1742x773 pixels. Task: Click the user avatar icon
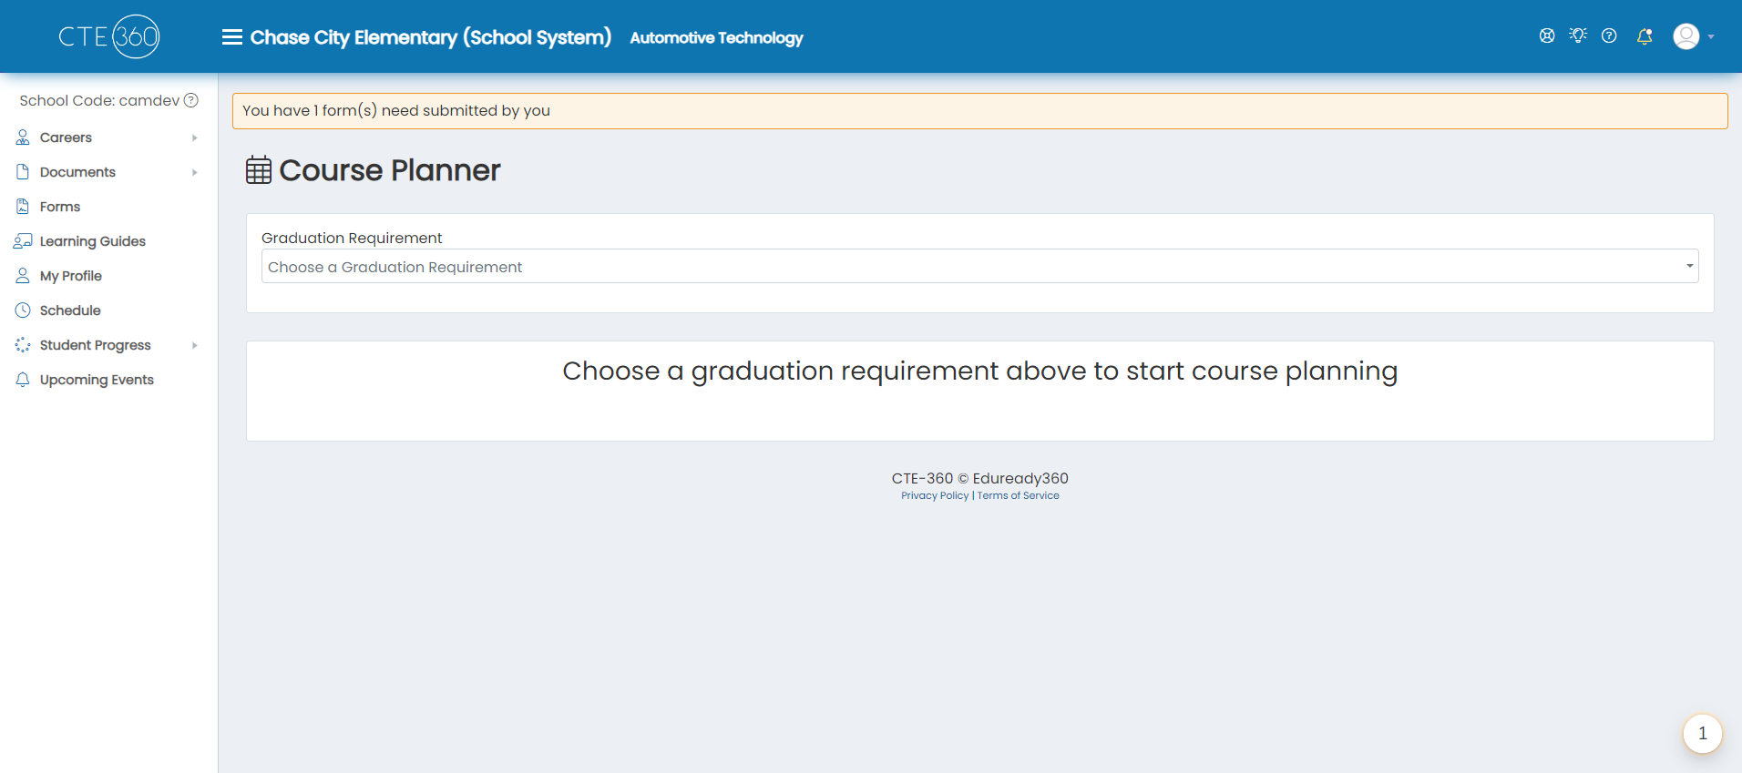pos(1686,36)
